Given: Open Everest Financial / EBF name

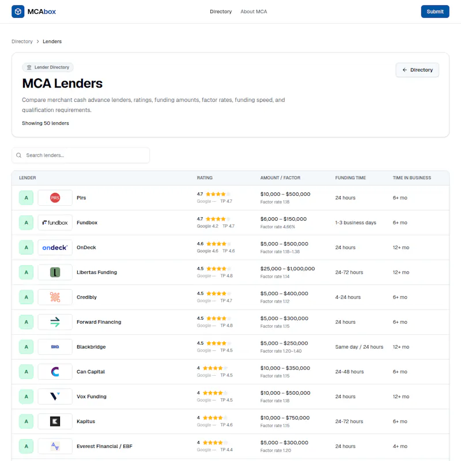Looking at the screenshot, I should (x=104, y=446).
